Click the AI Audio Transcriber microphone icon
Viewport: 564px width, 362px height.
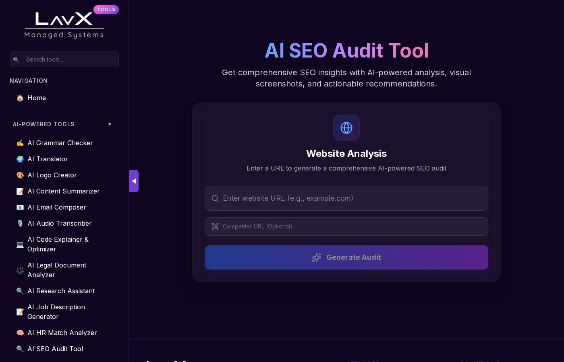pos(20,223)
